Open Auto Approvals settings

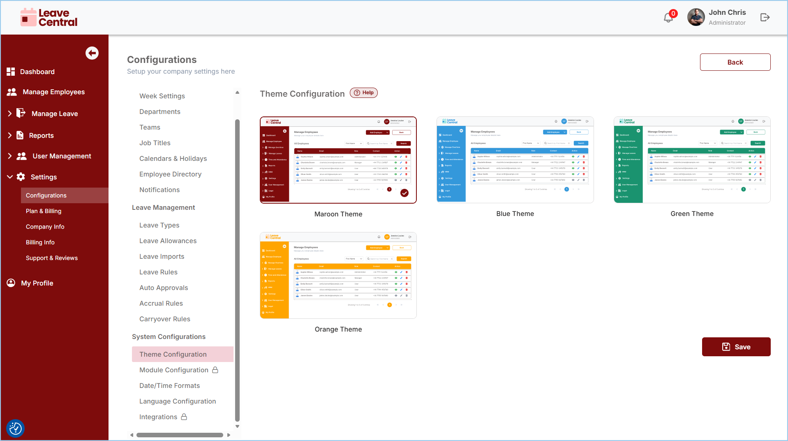(164, 288)
